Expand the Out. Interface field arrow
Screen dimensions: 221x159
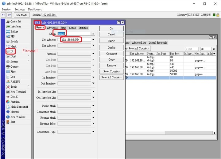coord(93,83)
